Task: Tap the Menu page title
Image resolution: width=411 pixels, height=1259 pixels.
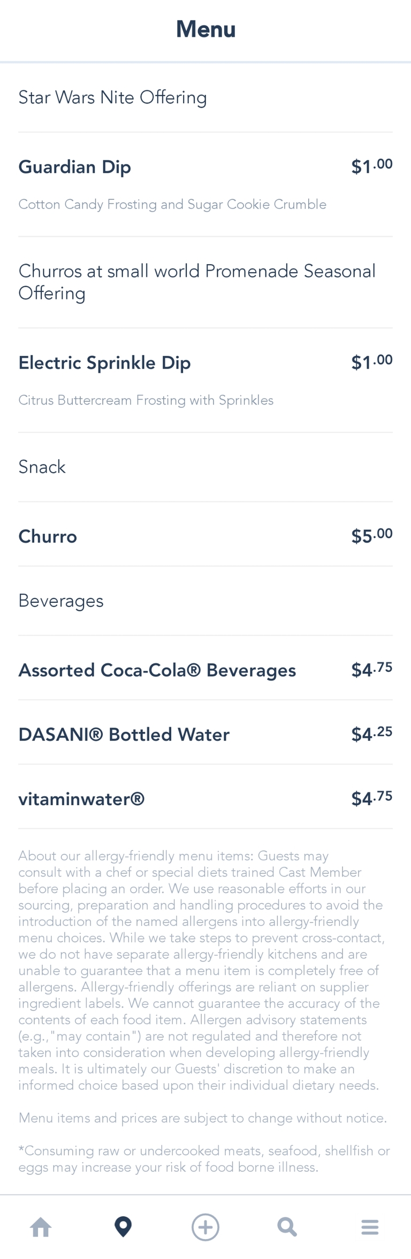Action: click(x=205, y=29)
